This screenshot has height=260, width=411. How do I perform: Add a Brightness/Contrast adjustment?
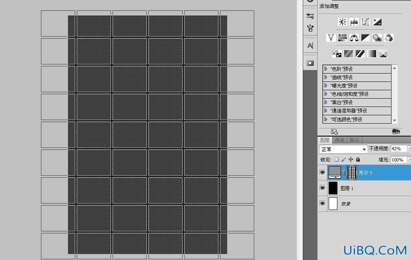342,22
